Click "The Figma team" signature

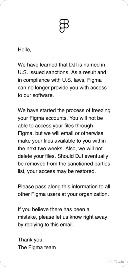[x=37, y=247]
